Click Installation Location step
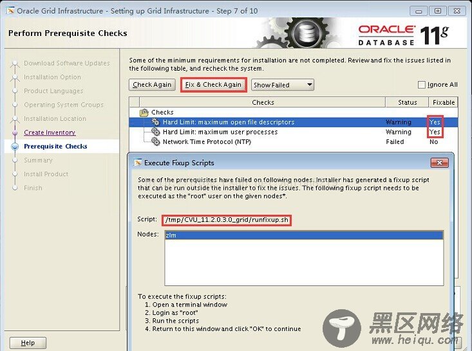This screenshot has height=351, width=472. pos(55,118)
